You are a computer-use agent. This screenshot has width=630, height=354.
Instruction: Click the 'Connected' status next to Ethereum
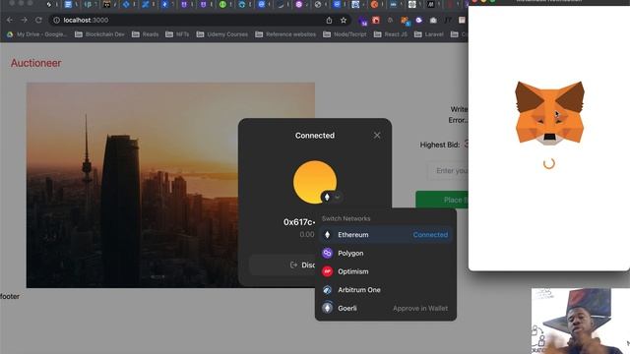(x=430, y=235)
